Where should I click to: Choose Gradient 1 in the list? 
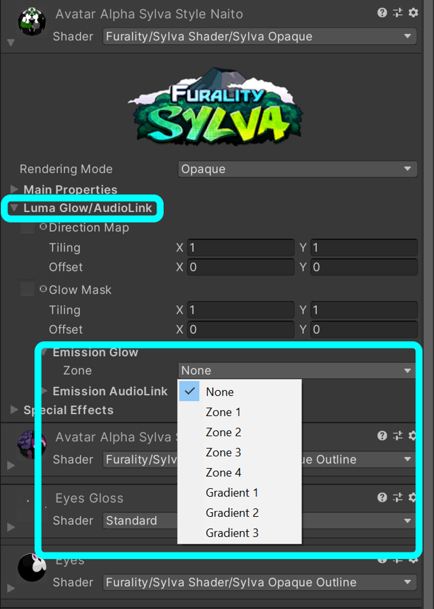(x=240, y=493)
